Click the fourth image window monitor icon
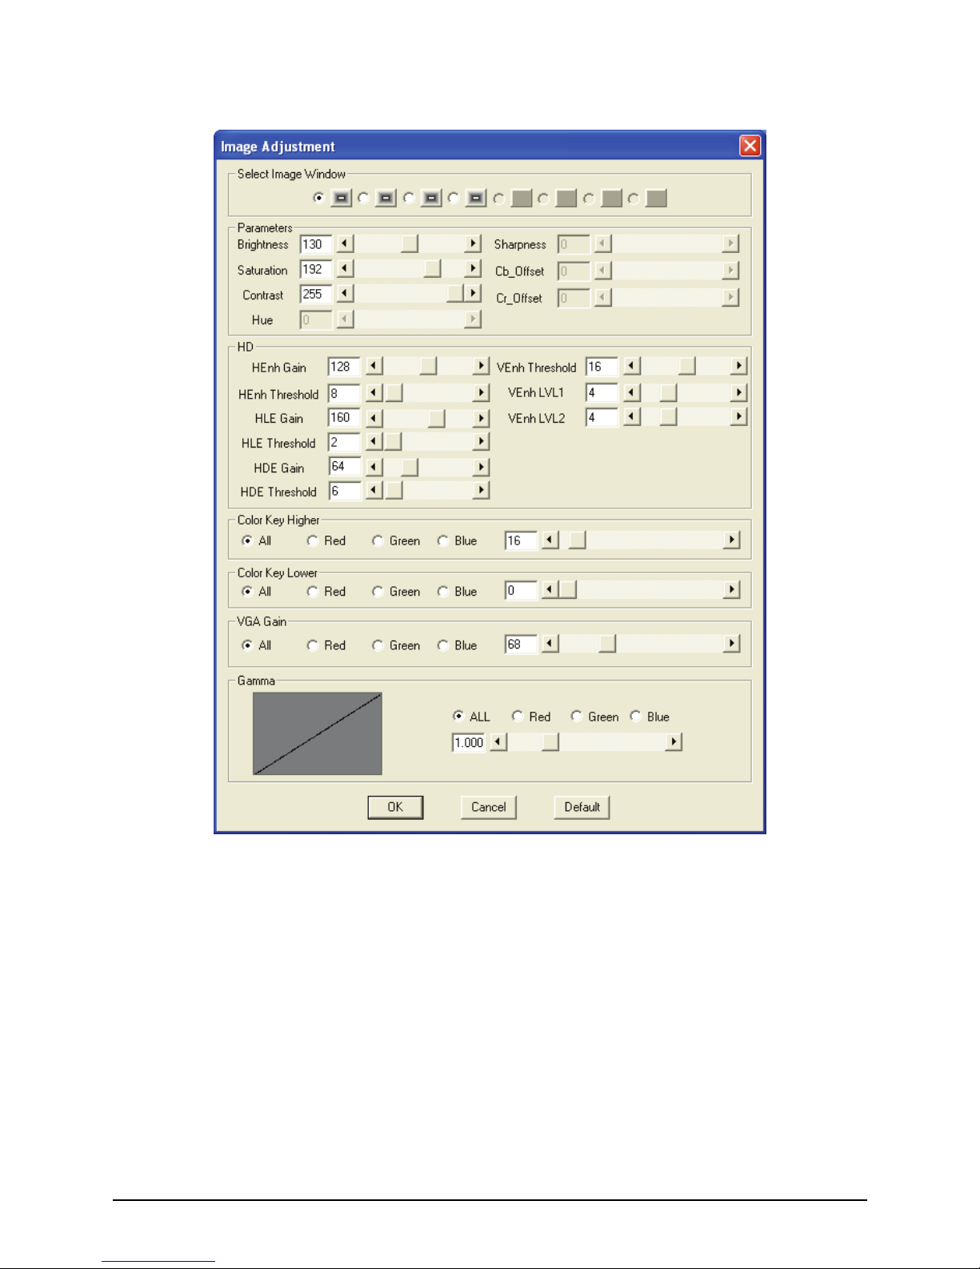This screenshot has height=1269, width=980. click(x=476, y=198)
